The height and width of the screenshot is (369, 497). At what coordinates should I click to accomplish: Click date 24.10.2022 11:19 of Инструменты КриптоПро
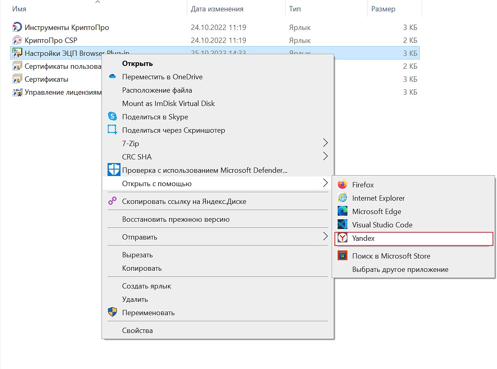(218, 28)
